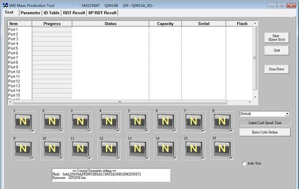This screenshot has width=299, height=189.
Task: Switch to the Parameter tab
Action: 30,13
